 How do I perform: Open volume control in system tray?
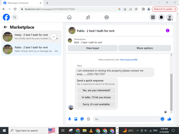click(x=146, y=131)
